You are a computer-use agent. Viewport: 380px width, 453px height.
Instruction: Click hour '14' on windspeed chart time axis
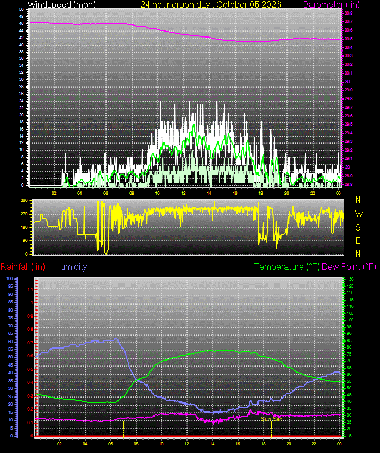(209, 193)
